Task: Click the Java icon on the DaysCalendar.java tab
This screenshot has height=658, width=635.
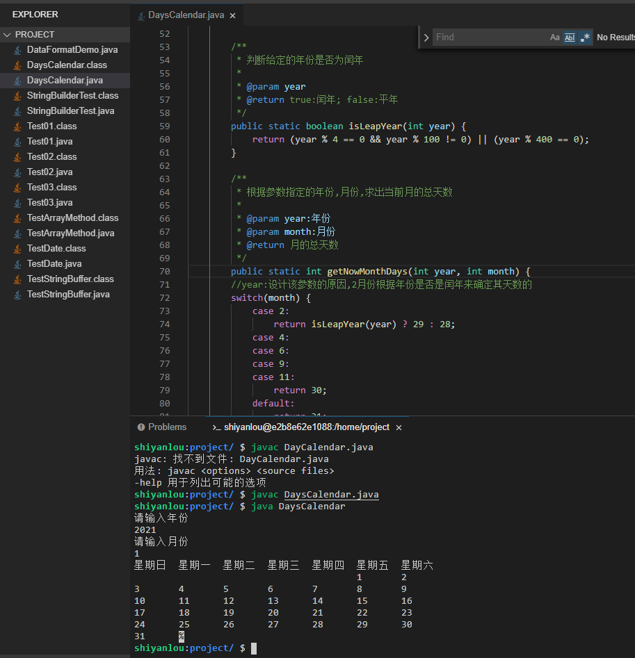Action: [141, 15]
